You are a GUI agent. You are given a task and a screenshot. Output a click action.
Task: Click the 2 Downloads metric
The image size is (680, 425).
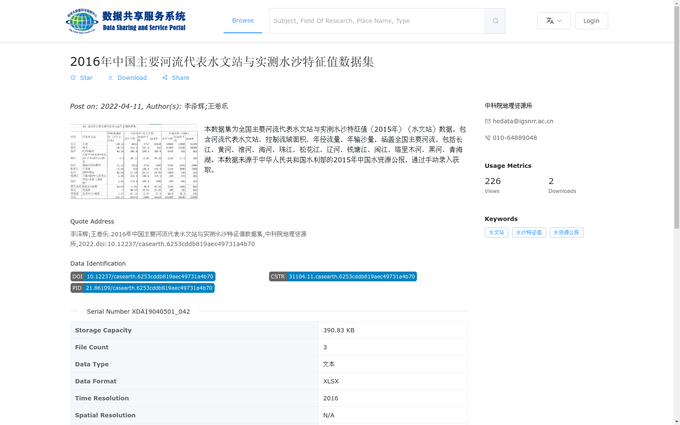point(562,185)
